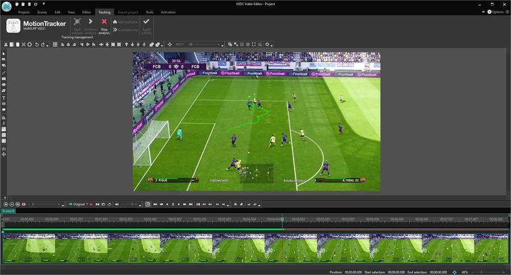Click the MotionTracker logo icon
The width and height of the screenshot is (511, 275).
[14, 26]
